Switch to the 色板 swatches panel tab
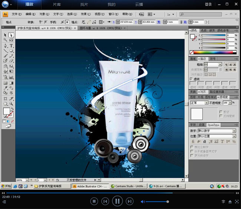Viewport: 241px width, 209px height. tap(204, 30)
